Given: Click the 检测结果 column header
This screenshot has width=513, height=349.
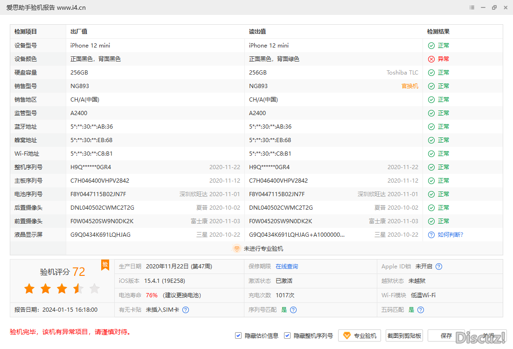Looking at the screenshot, I should pyautogui.click(x=438, y=32).
